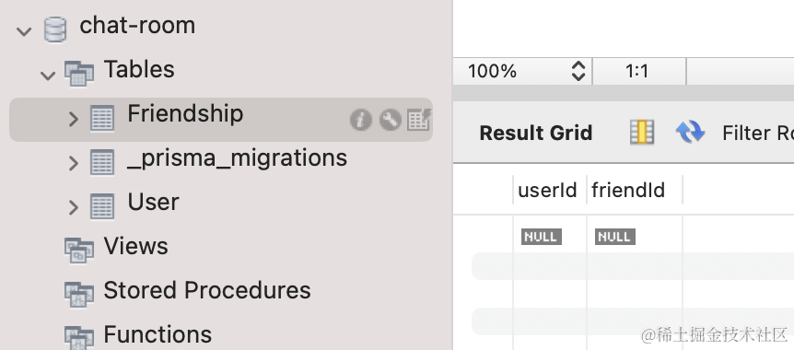
Task: Select the chat-room database icon
Action: [54, 29]
